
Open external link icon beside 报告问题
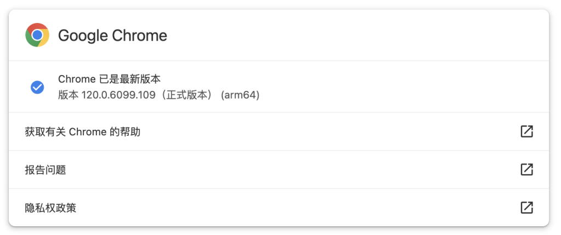(526, 170)
